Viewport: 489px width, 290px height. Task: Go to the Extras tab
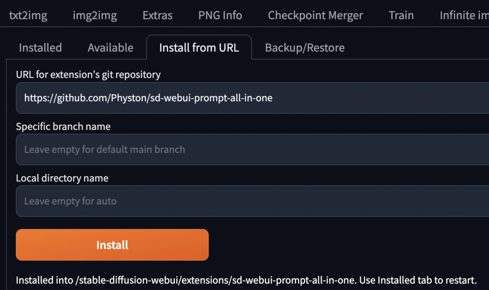[158, 15]
